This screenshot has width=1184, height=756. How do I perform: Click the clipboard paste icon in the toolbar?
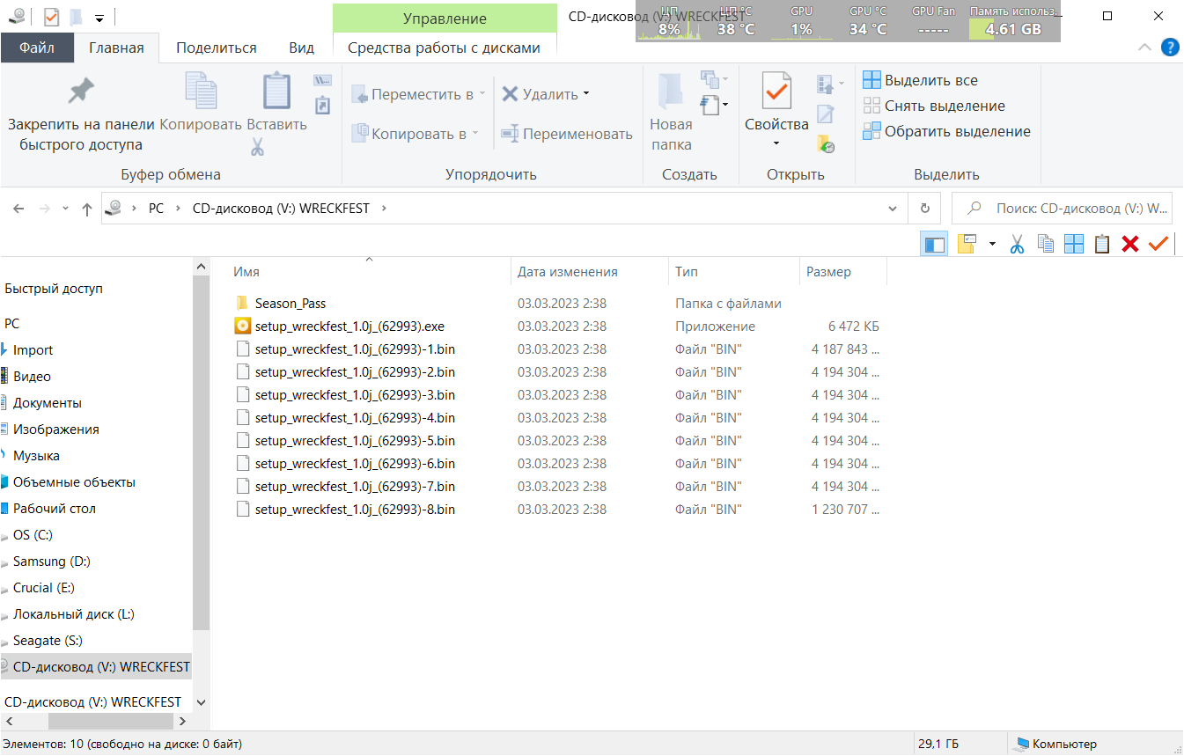tap(1102, 244)
